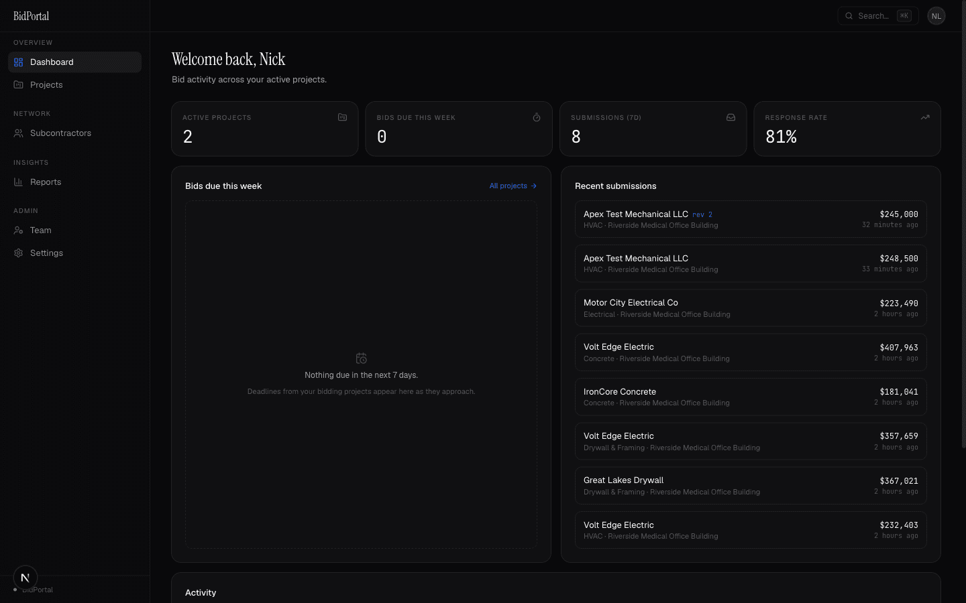Click the Recent submissions heading
The image size is (966, 603).
pos(616,186)
